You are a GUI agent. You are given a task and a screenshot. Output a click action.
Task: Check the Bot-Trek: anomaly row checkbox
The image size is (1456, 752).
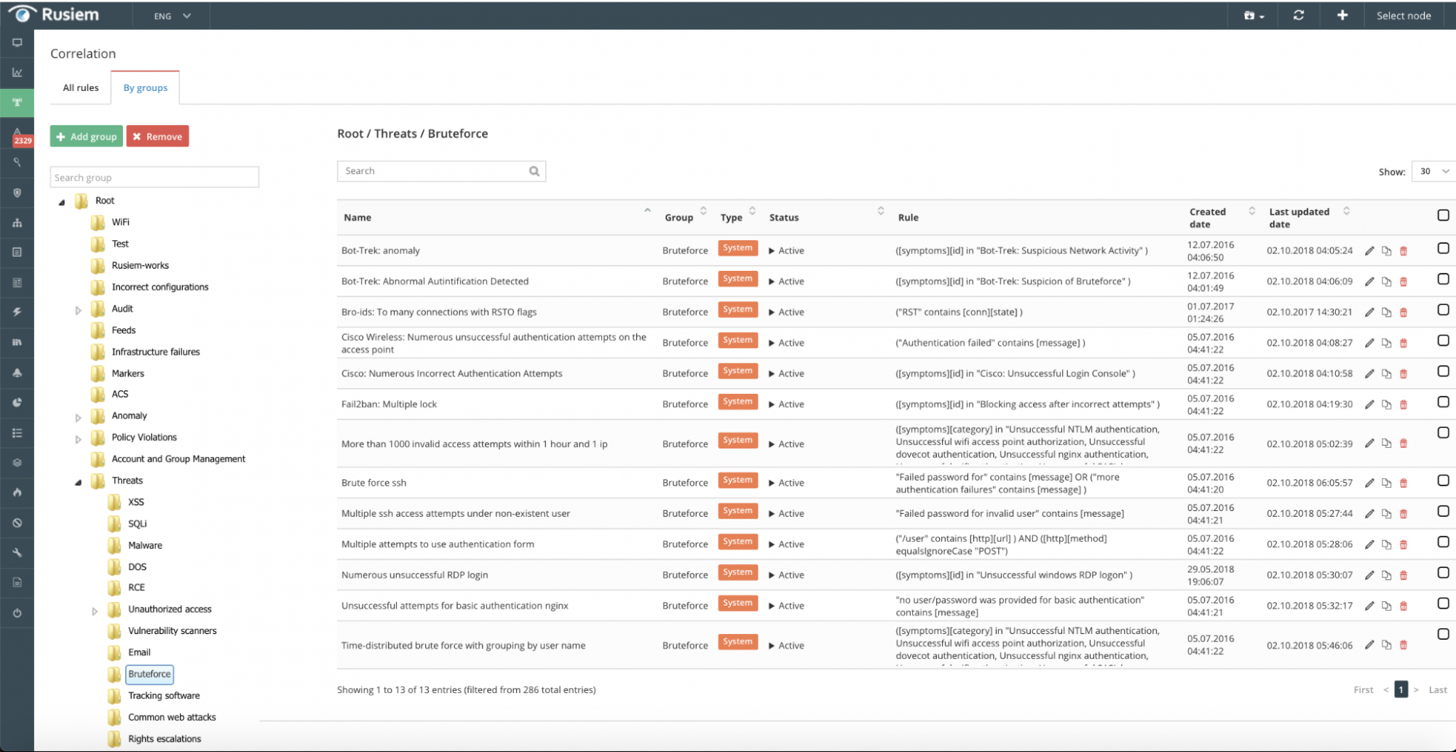point(1443,249)
